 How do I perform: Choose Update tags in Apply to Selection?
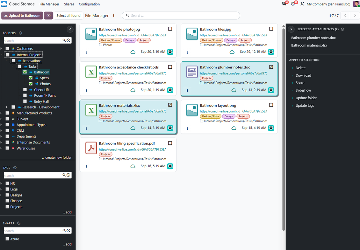click(x=305, y=105)
